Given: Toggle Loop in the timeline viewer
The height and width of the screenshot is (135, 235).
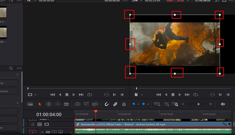Looking at the screenshot, I should (x=195, y=95).
